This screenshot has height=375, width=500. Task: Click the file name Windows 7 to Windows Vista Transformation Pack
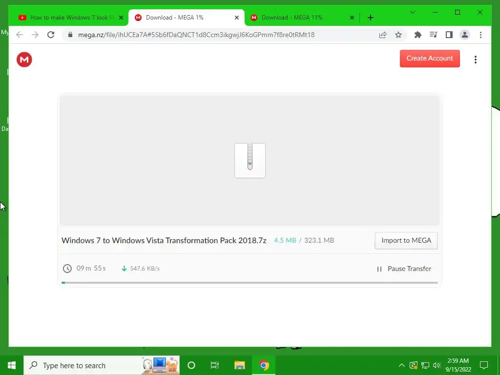[x=164, y=240]
